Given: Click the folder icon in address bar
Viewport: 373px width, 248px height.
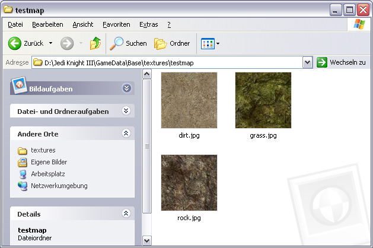Looking at the screenshot, I should 37,62.
